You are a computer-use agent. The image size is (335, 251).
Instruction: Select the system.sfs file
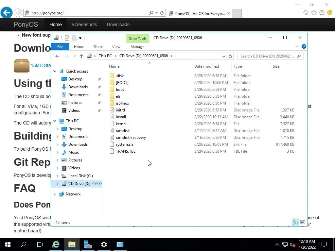[x=125, y=144]
